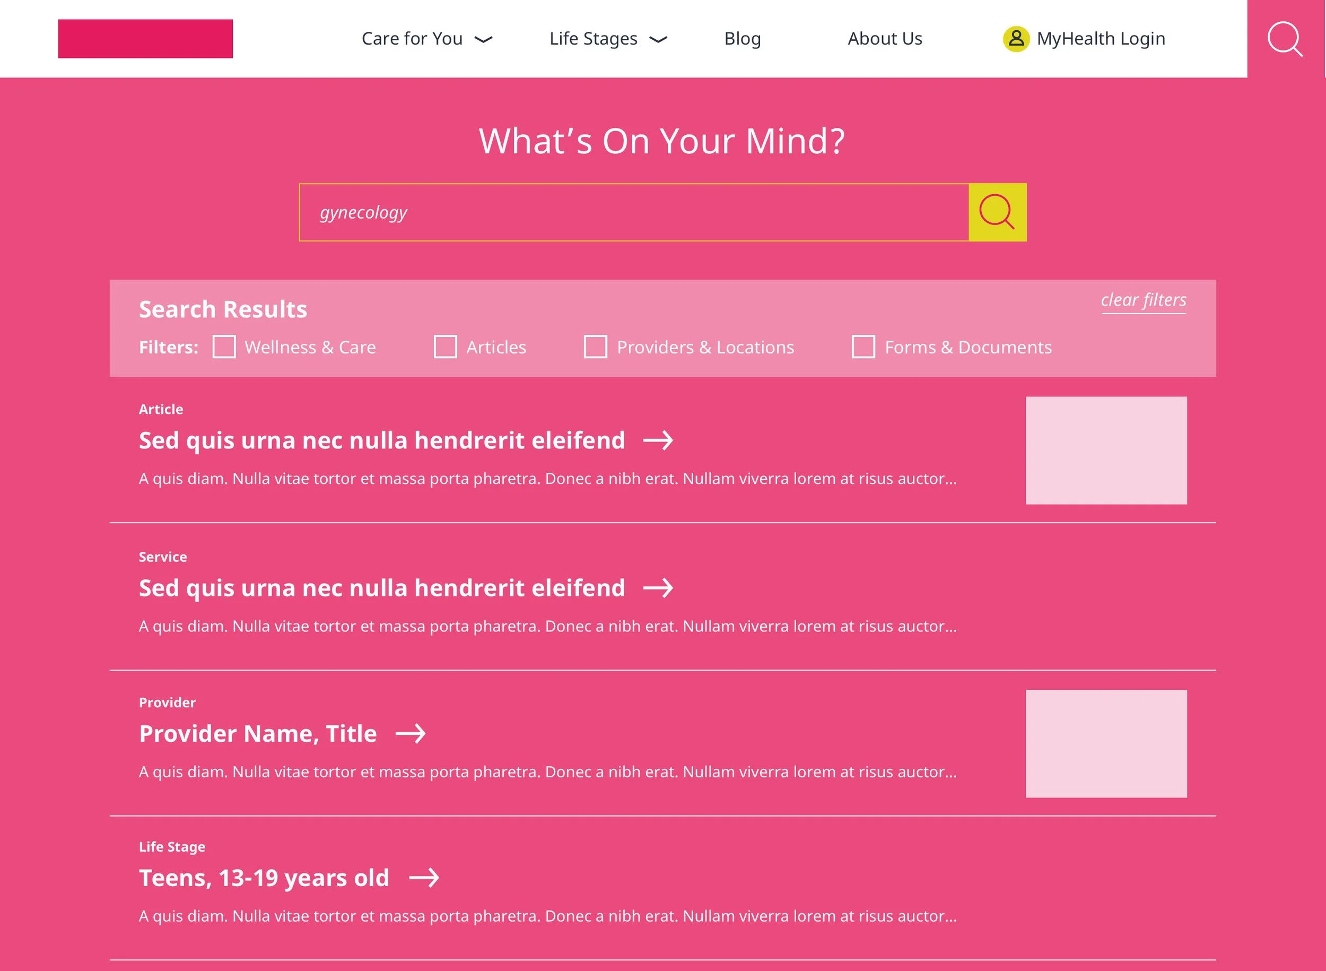Click arrow beside Provider Name, Title
The width and height of the screenshot is (1326, 971).
pyautogui.click(x=410, y=733)
